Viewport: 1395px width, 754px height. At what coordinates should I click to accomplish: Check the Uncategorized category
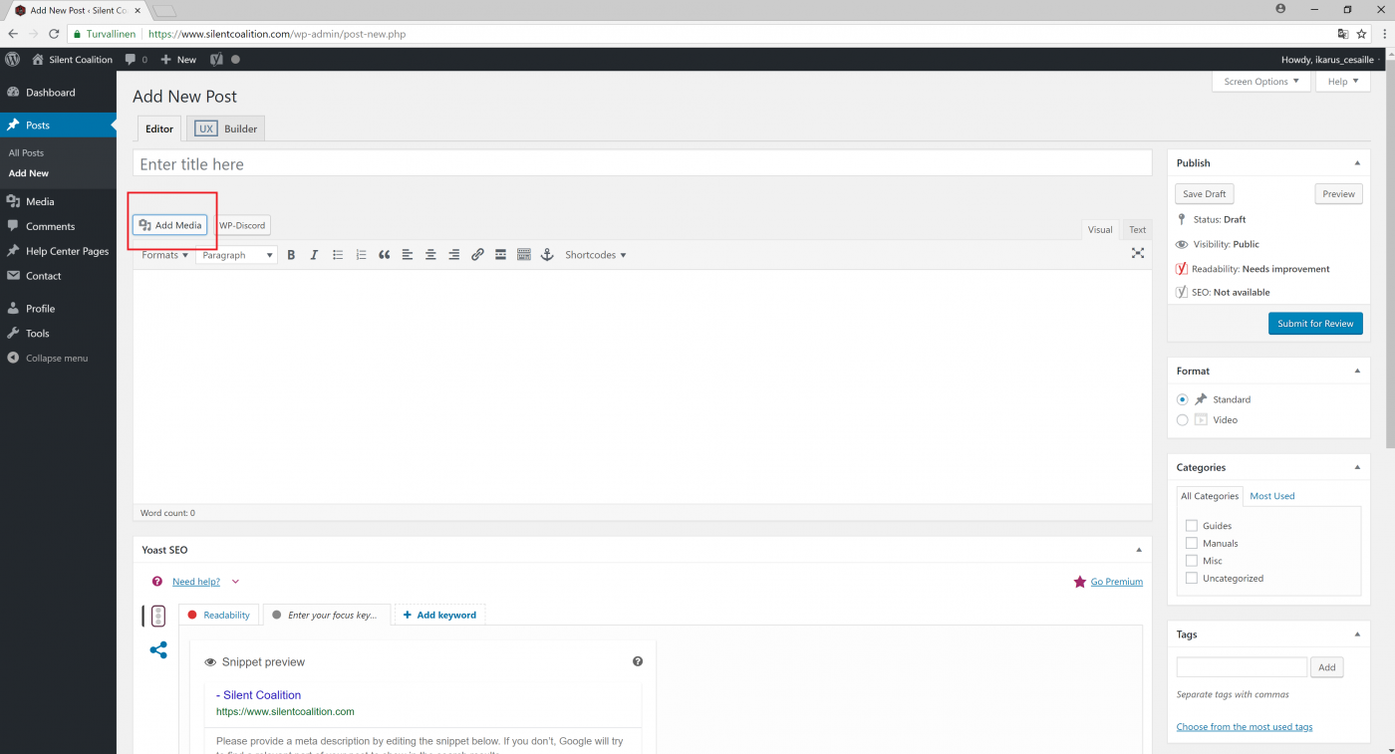click(x=1191, y=578)
